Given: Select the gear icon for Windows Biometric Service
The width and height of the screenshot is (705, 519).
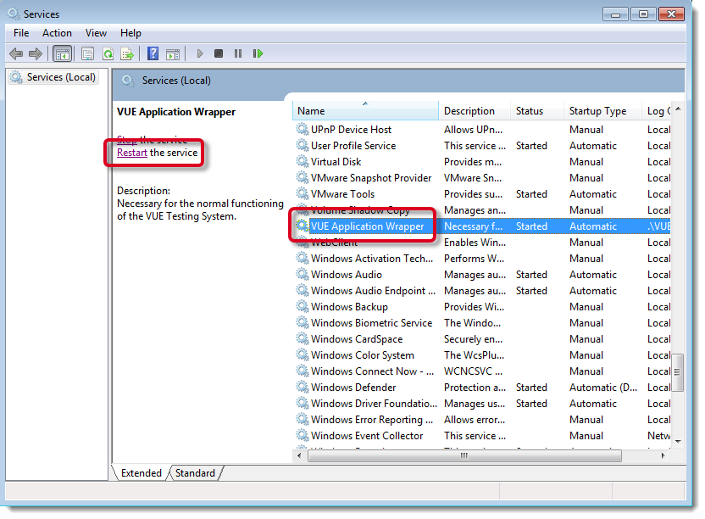Looking at the screenshot, I should (303, 323).
